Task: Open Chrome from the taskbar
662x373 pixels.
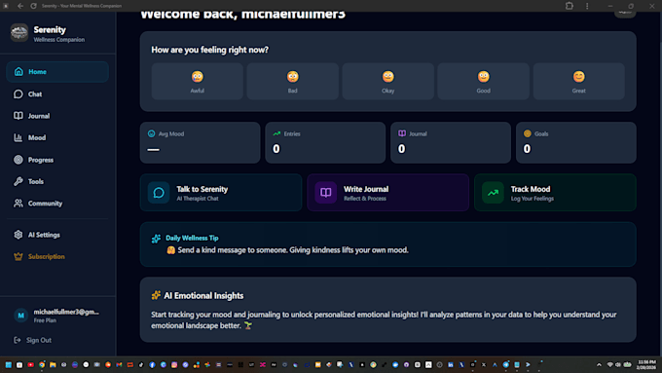Action: [x=42, y=364]
